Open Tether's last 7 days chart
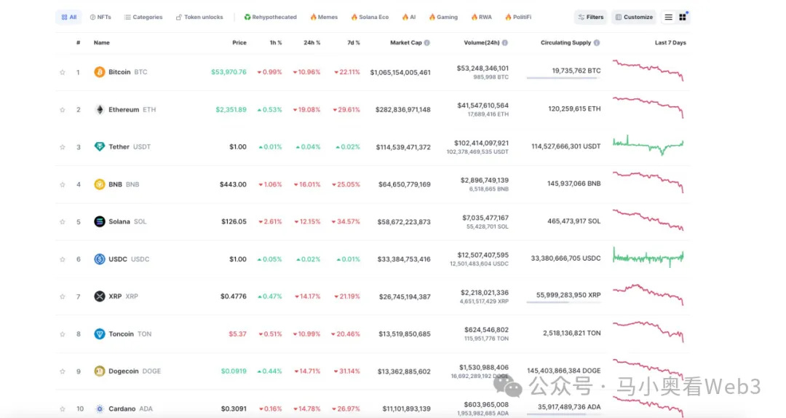 click(648, 145)
